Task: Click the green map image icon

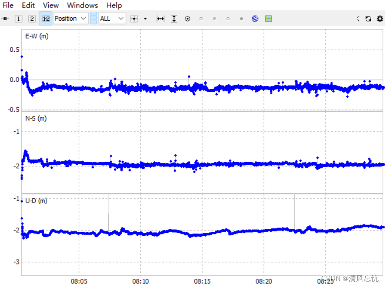Action: (269, 19)
